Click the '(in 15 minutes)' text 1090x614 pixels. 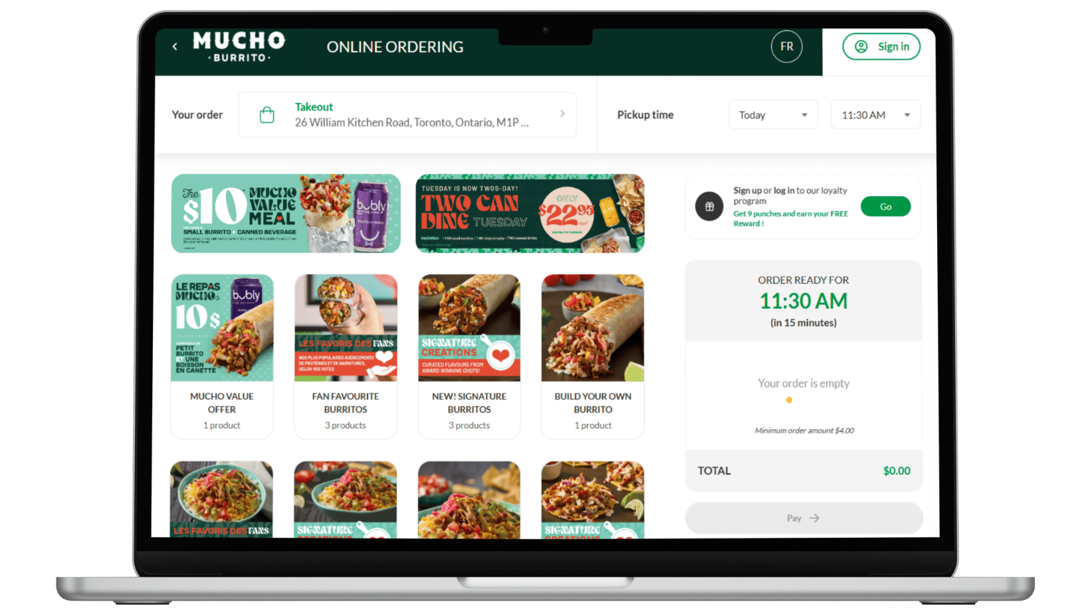804,323
